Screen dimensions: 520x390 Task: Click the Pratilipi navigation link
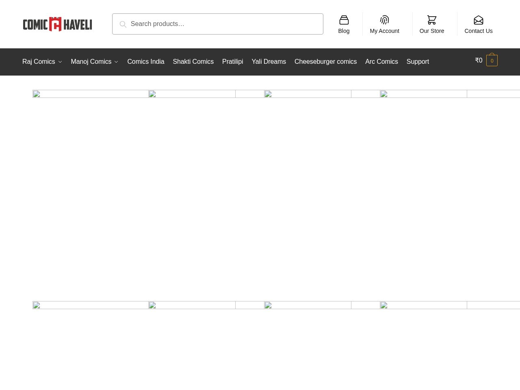232,62
